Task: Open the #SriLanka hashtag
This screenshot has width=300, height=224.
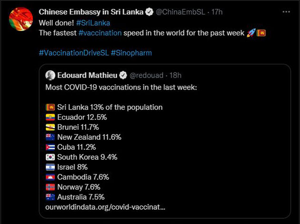Action: [x=92, y=22]
